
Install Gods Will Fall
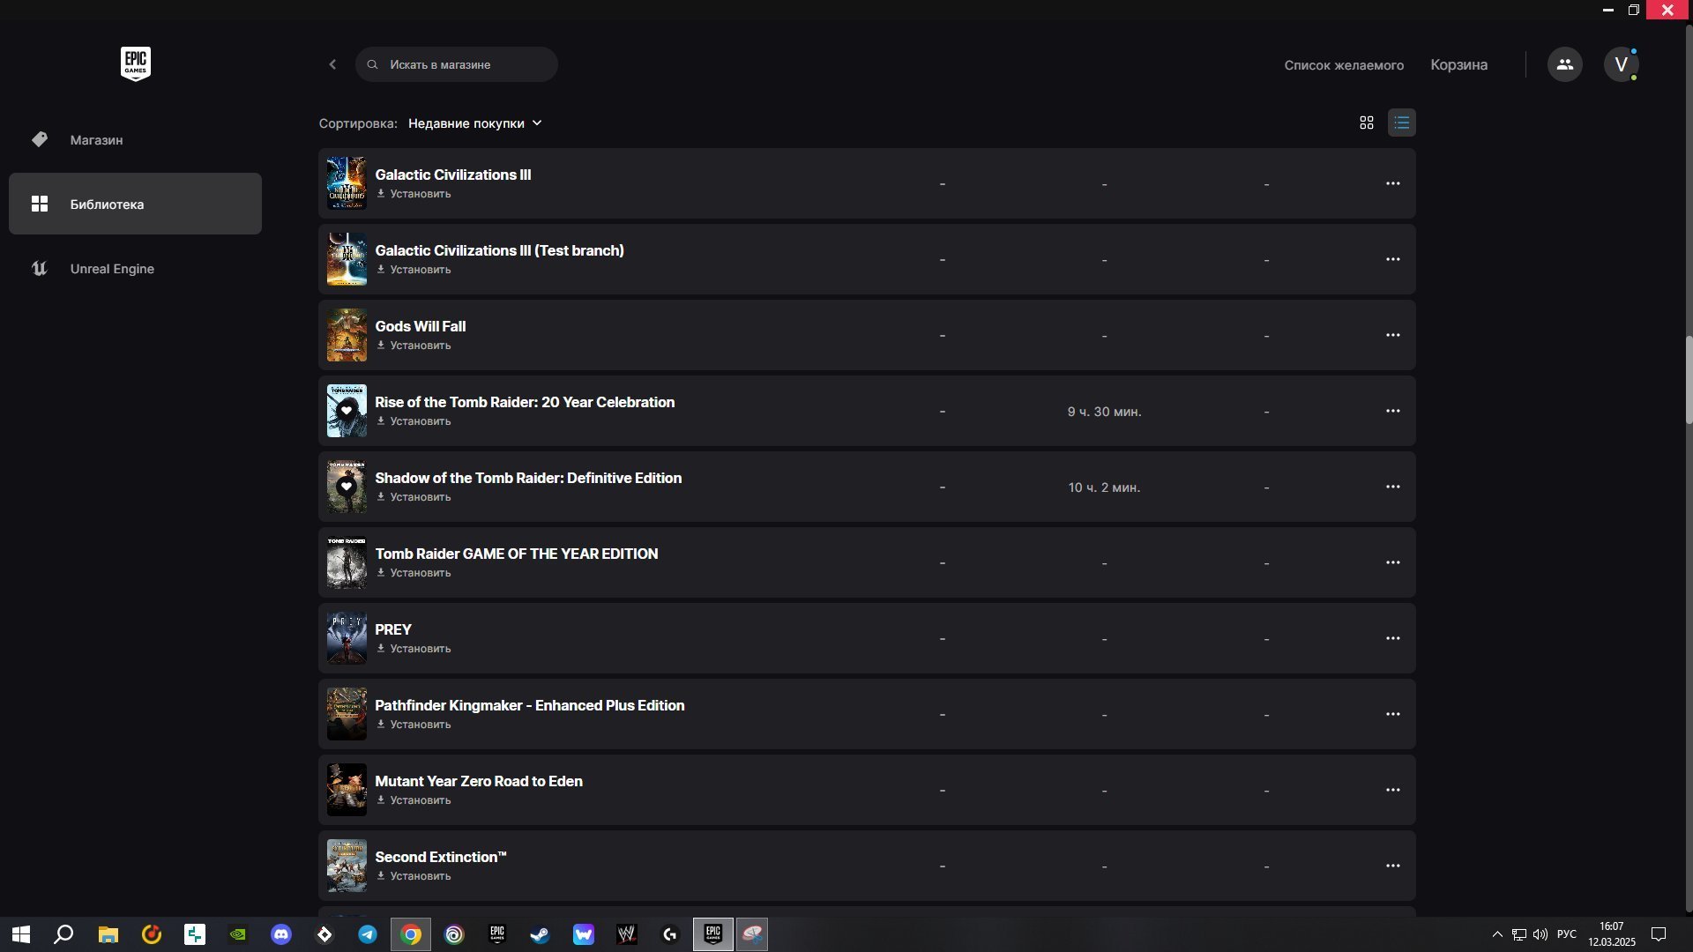(414, 346)
